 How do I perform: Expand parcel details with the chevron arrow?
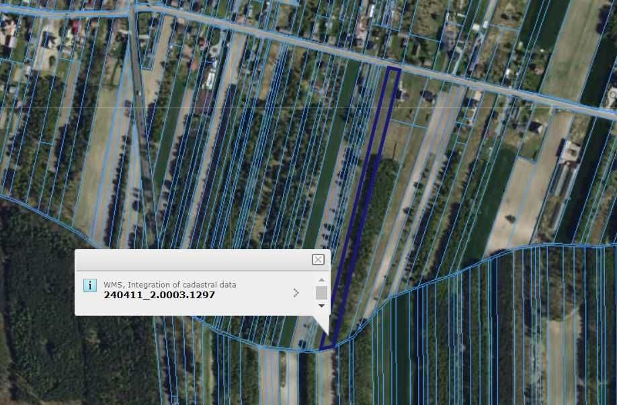[296, 293]
